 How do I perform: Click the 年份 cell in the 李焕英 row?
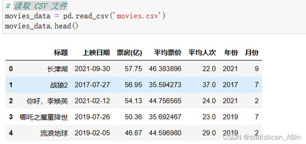coord(230,101)
